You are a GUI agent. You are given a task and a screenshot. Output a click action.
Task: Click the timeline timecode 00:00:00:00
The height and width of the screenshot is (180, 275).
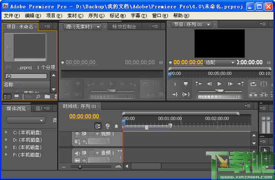[84, 116]
